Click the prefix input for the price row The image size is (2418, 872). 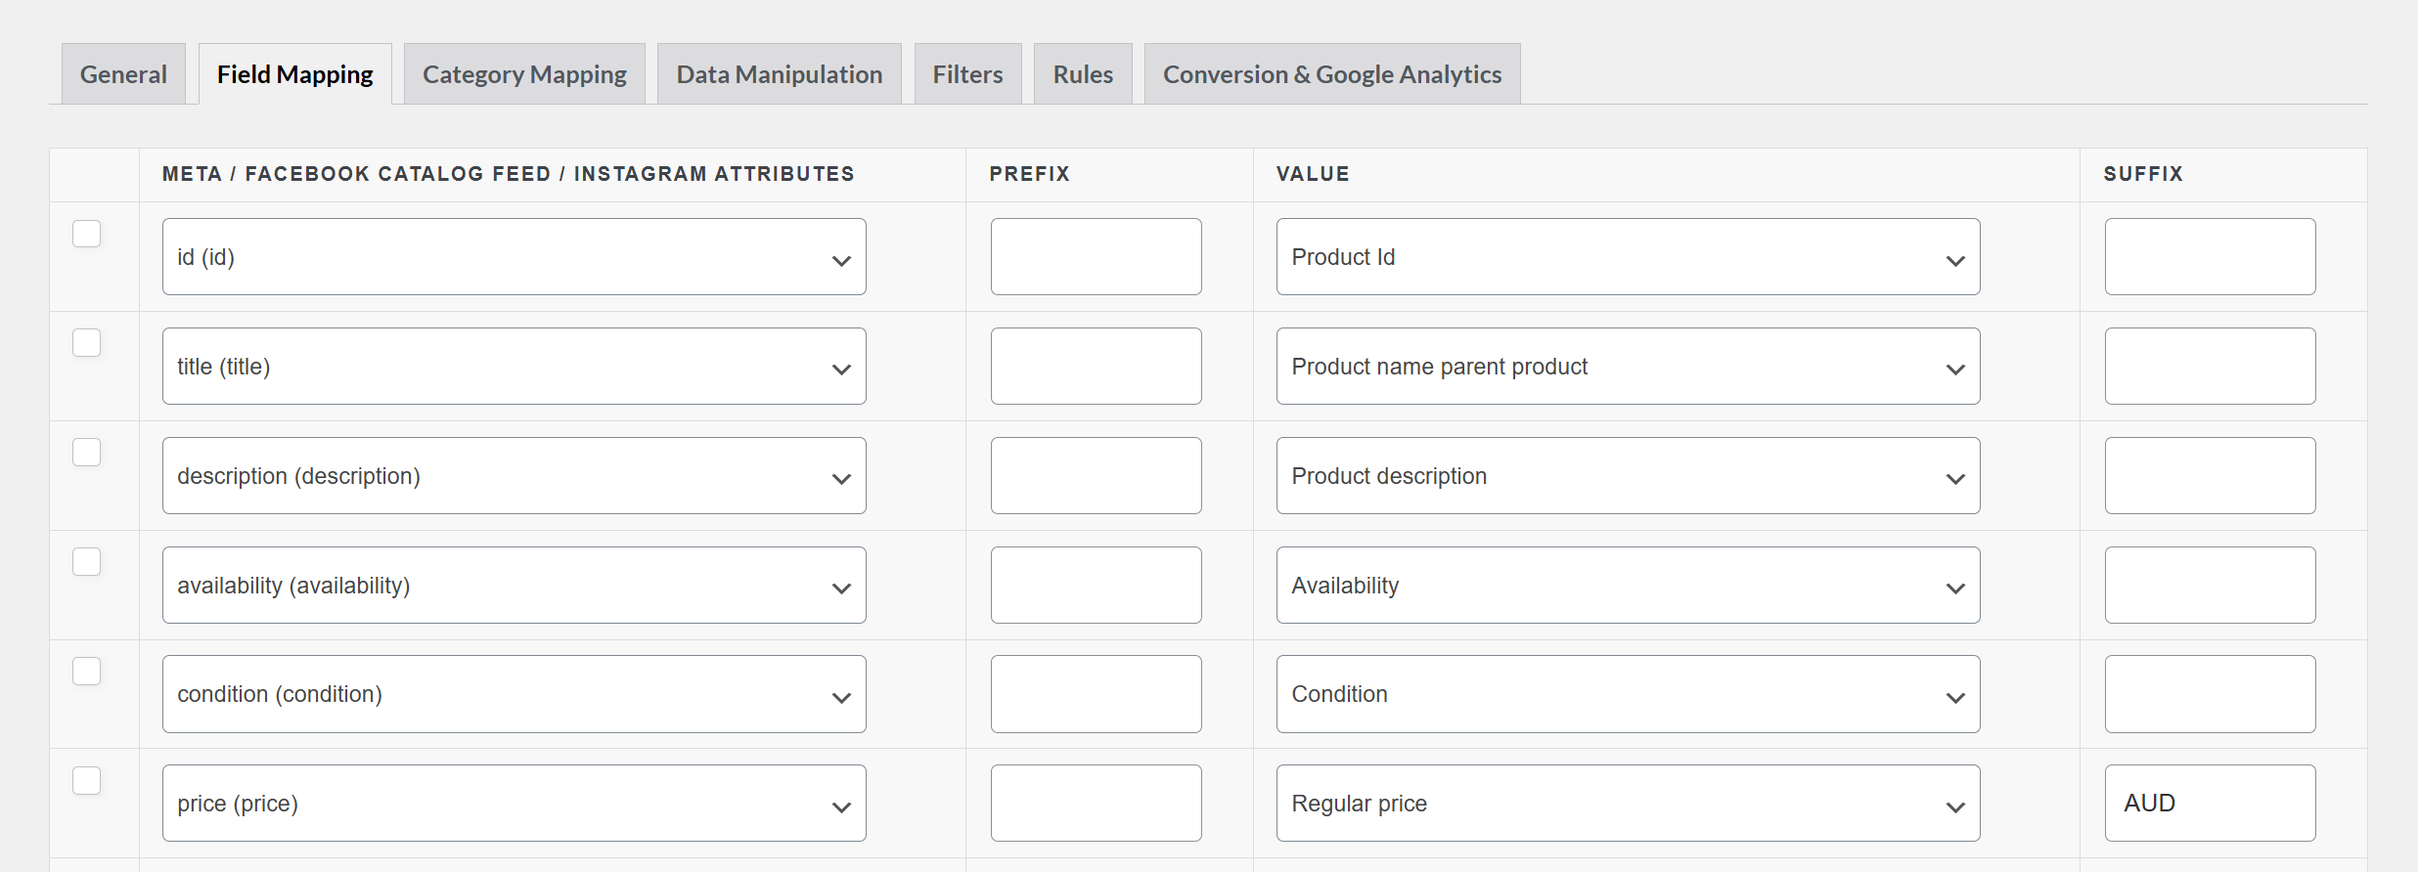pyautogui.click(x=1096, y=804)
